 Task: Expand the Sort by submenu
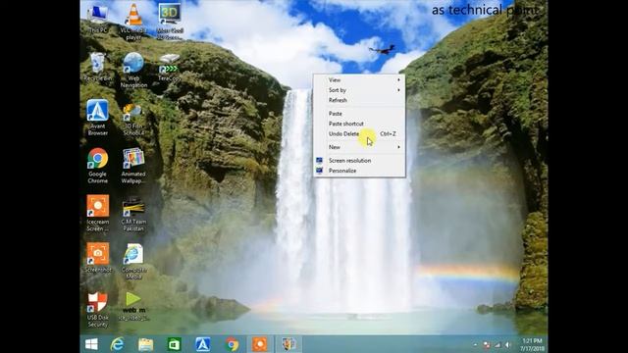pyautogui.click(x=359, y=90)
